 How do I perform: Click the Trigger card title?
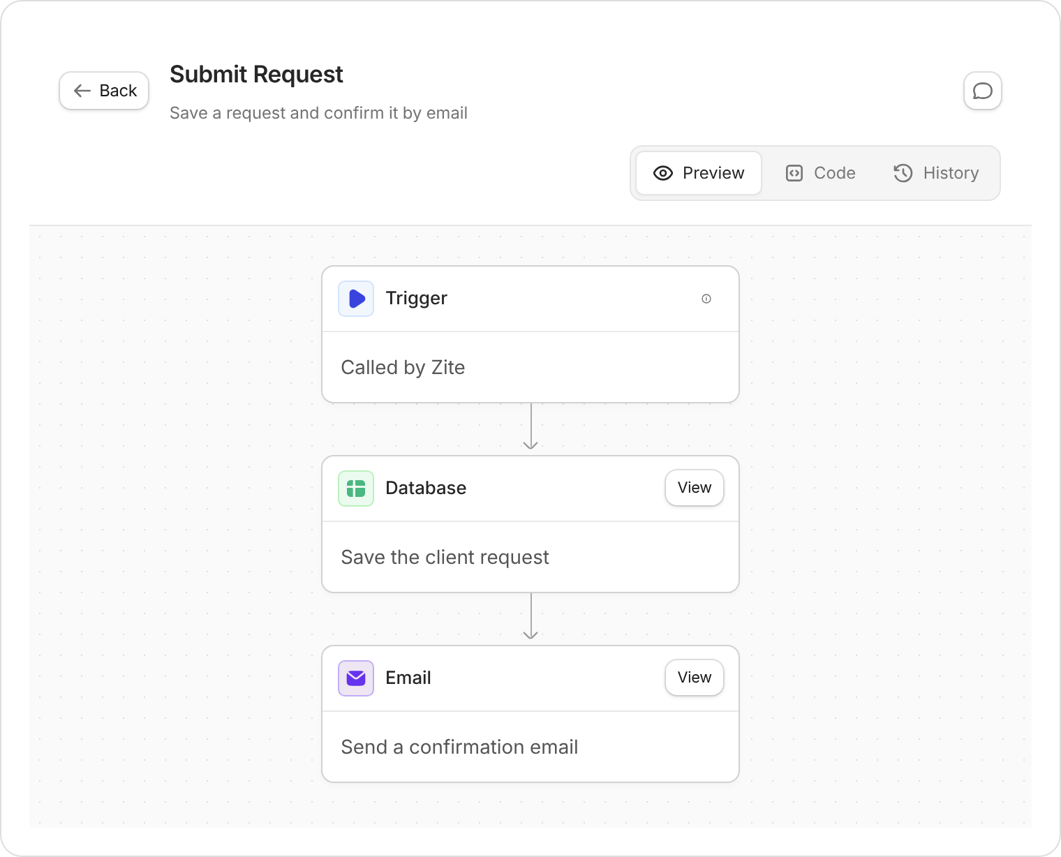(x=416, y=299)
